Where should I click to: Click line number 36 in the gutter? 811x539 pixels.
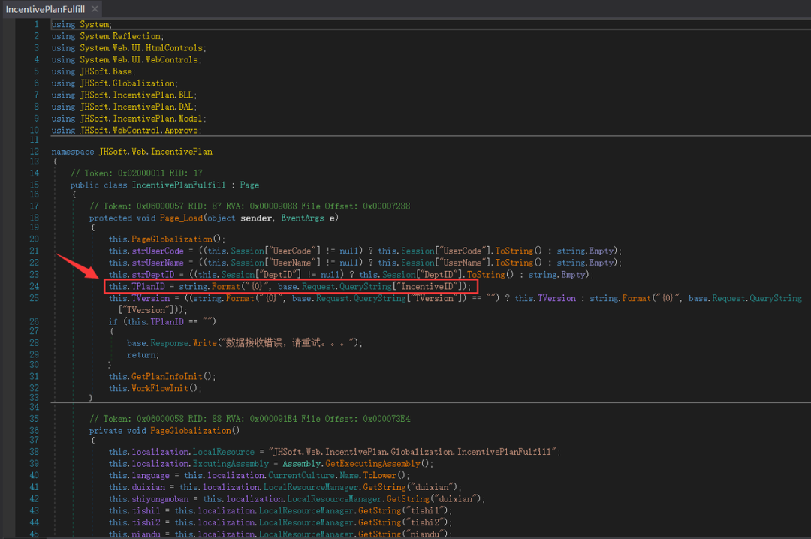[34, 431]
